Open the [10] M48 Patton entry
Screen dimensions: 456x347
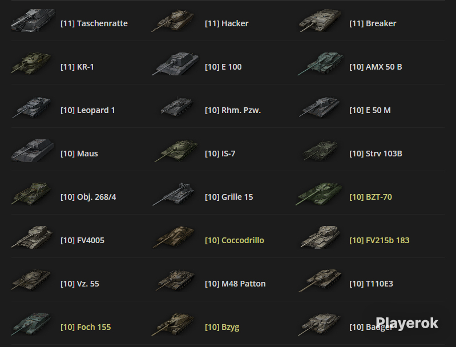coord(235,284)
